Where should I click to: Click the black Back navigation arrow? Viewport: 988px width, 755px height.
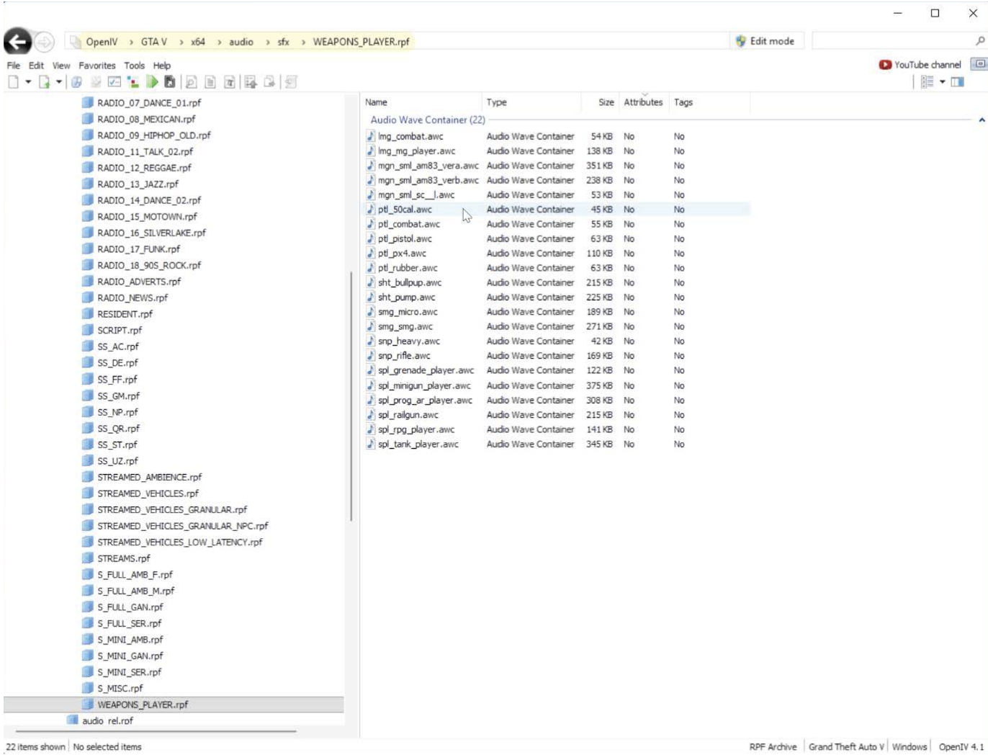[x=18, y=42]
